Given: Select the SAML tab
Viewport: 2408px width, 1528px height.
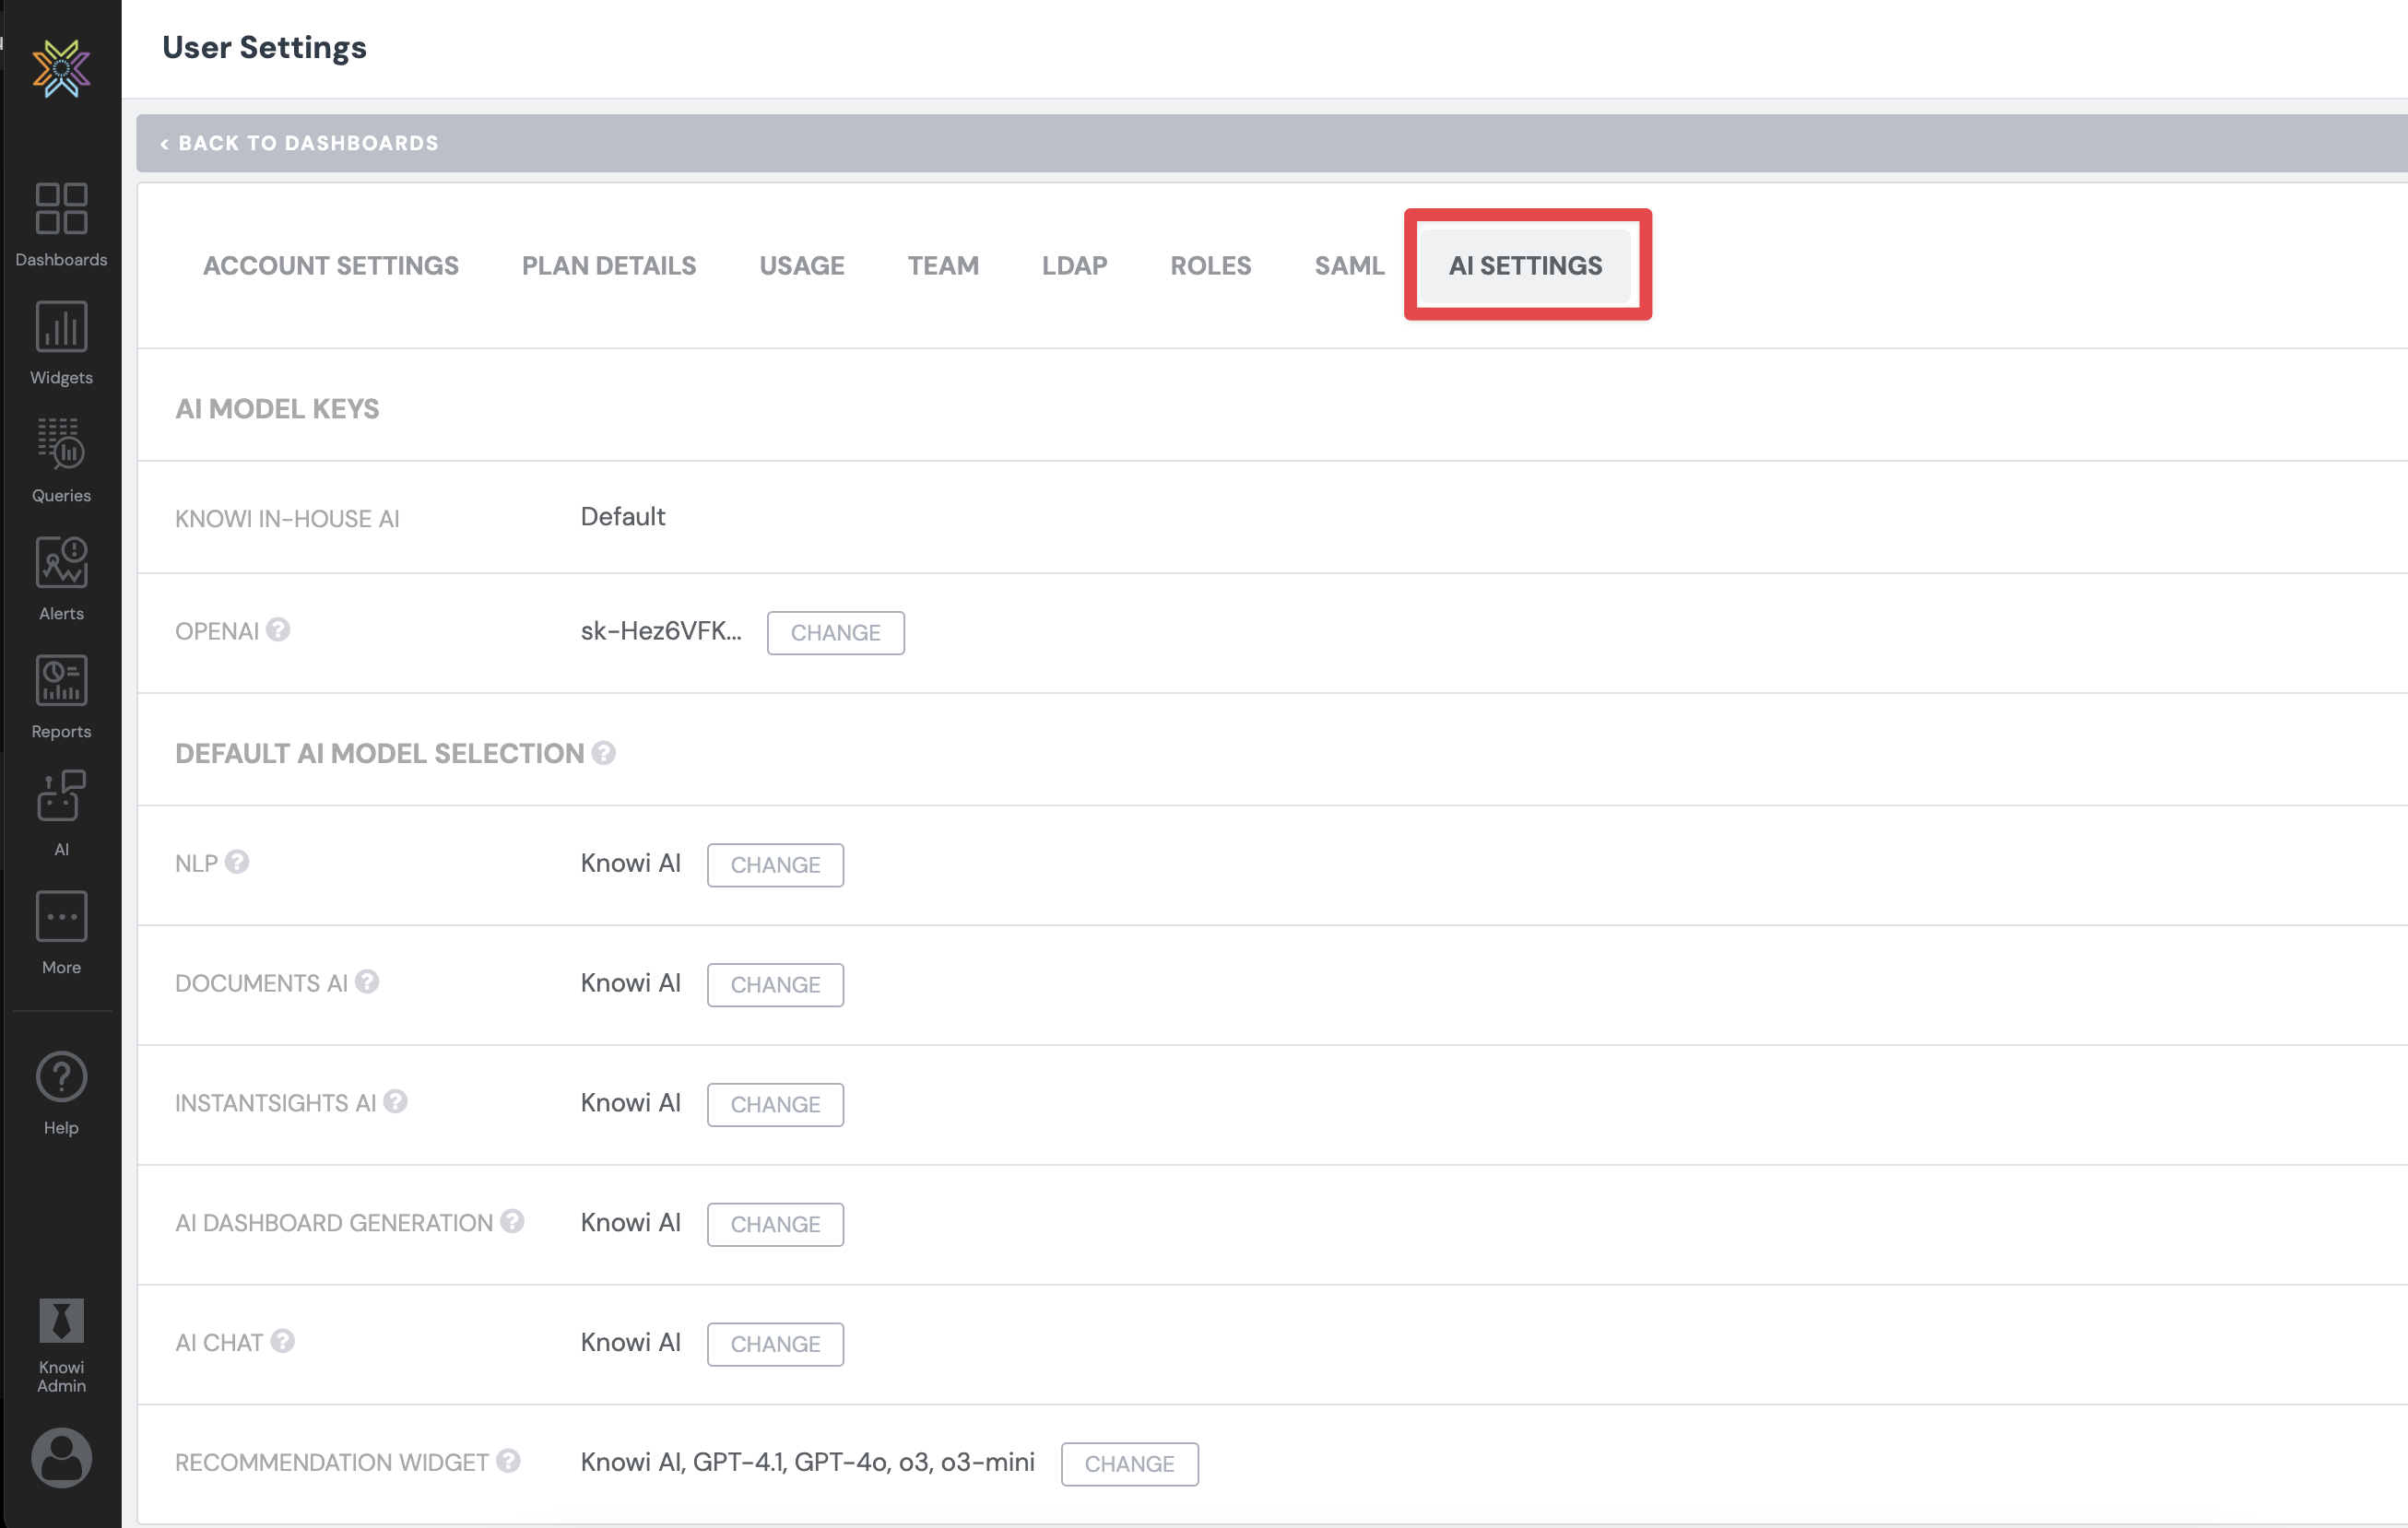Looking at the screenshot, I should point(1348,265).
